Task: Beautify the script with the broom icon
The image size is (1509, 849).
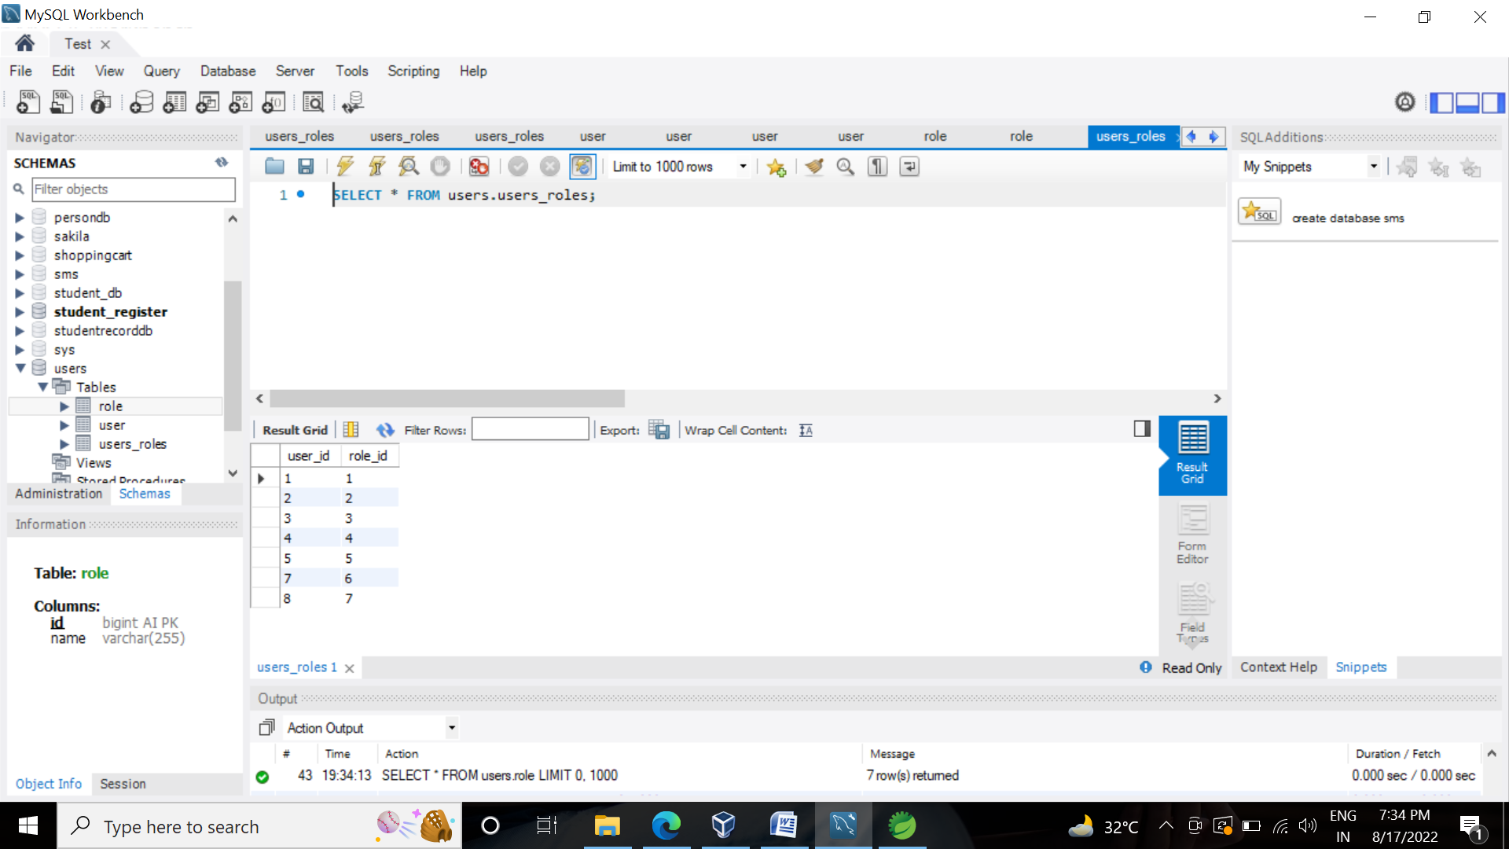Action: pyautogui.click(x=813, y=166)
